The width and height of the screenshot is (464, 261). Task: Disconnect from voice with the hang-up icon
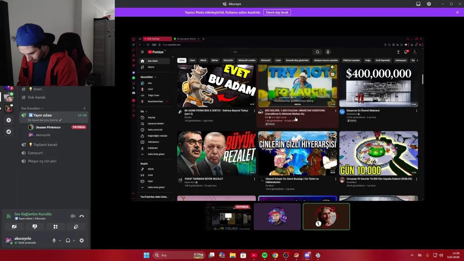[82, 216]
